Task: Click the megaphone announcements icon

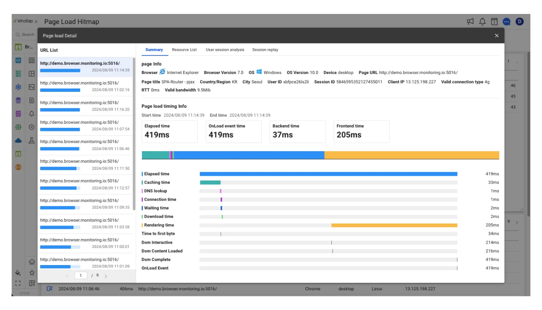Action: point(470,22)
